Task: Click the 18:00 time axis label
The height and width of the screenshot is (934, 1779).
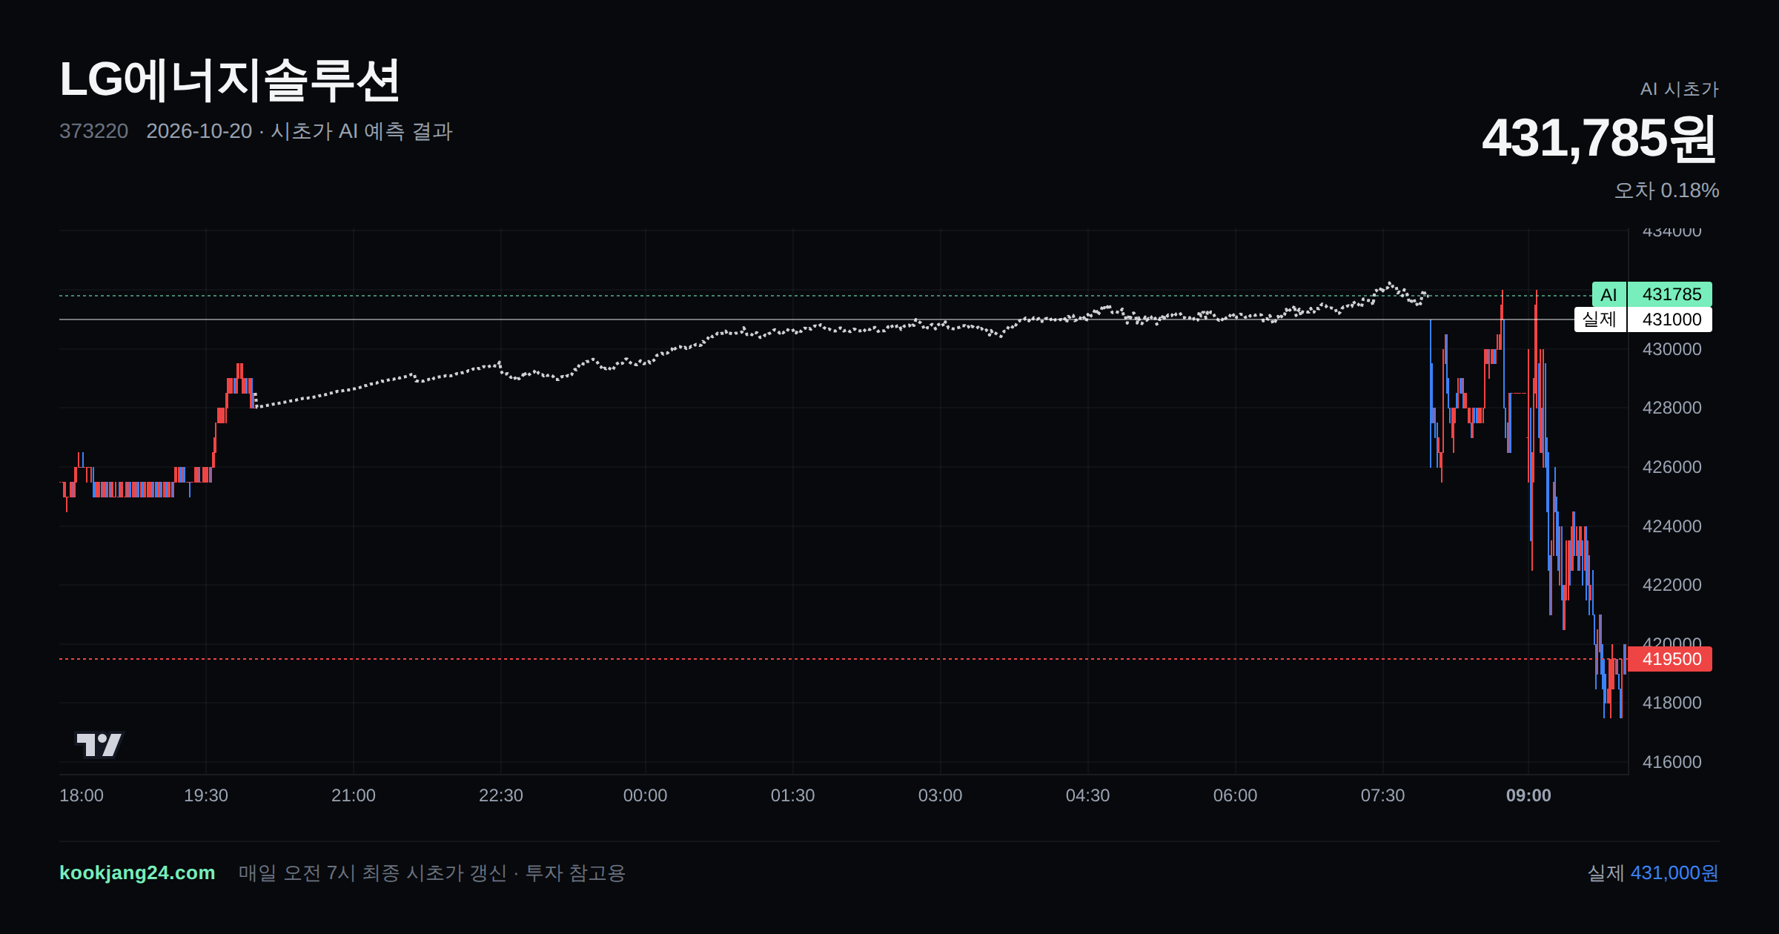Action: tap(82, 795)
